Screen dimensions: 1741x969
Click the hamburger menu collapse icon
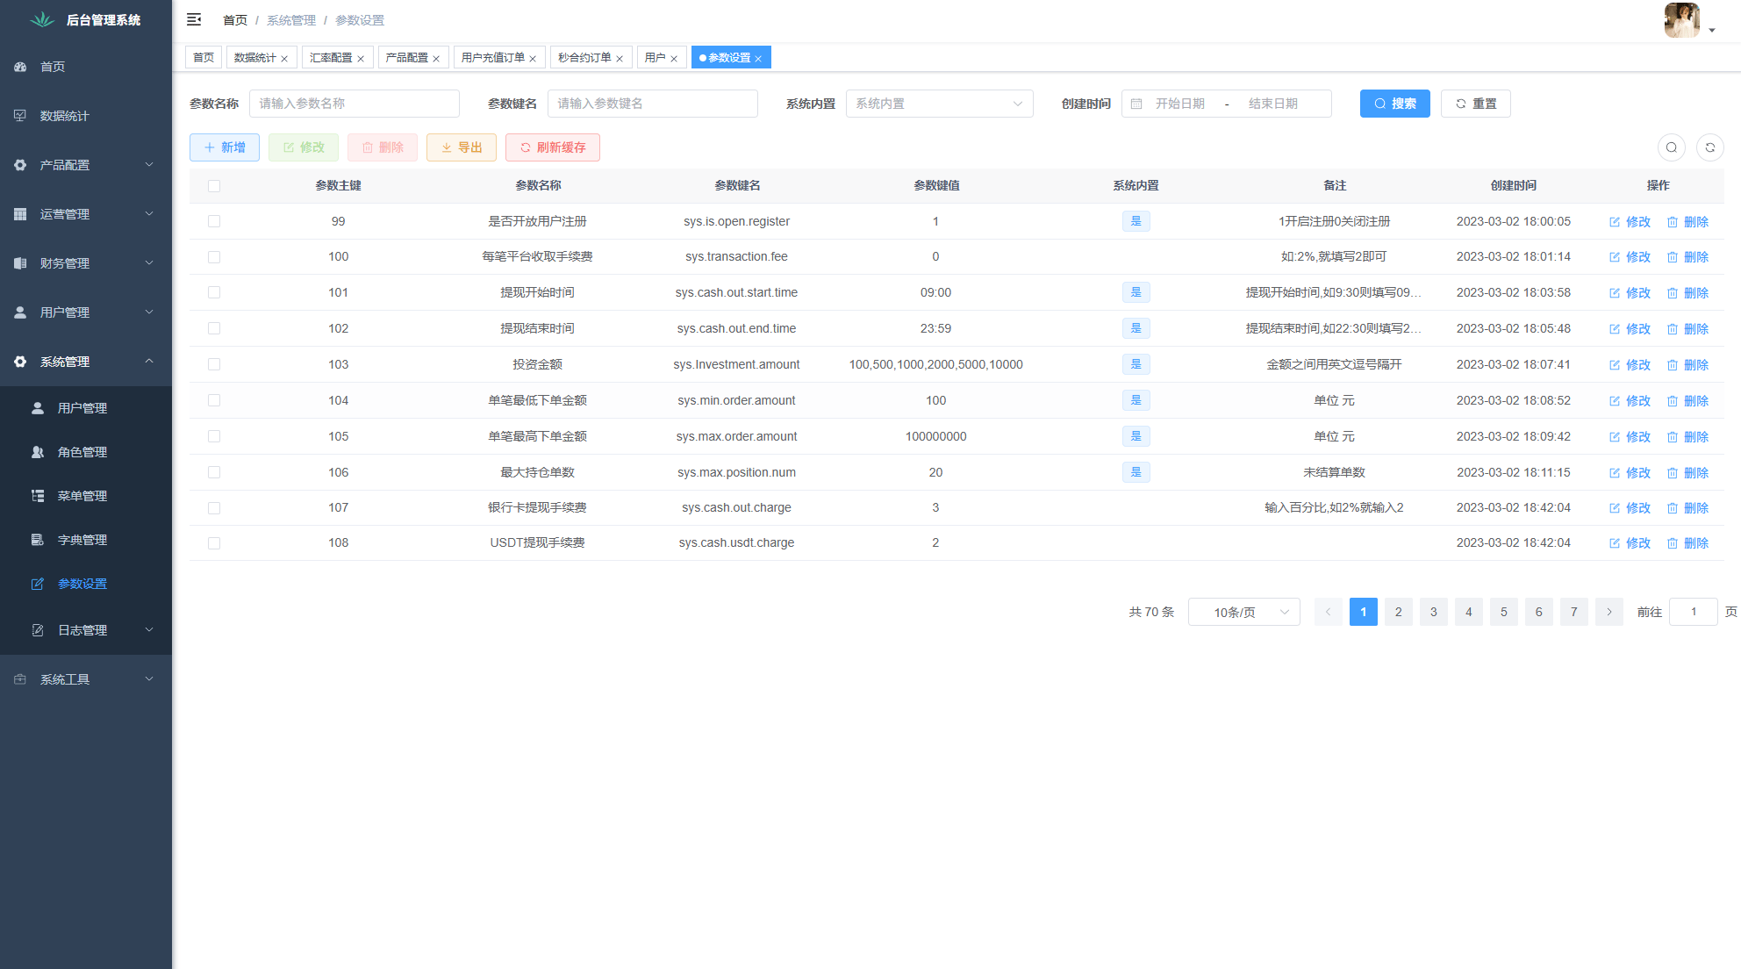tap(194, 19)
